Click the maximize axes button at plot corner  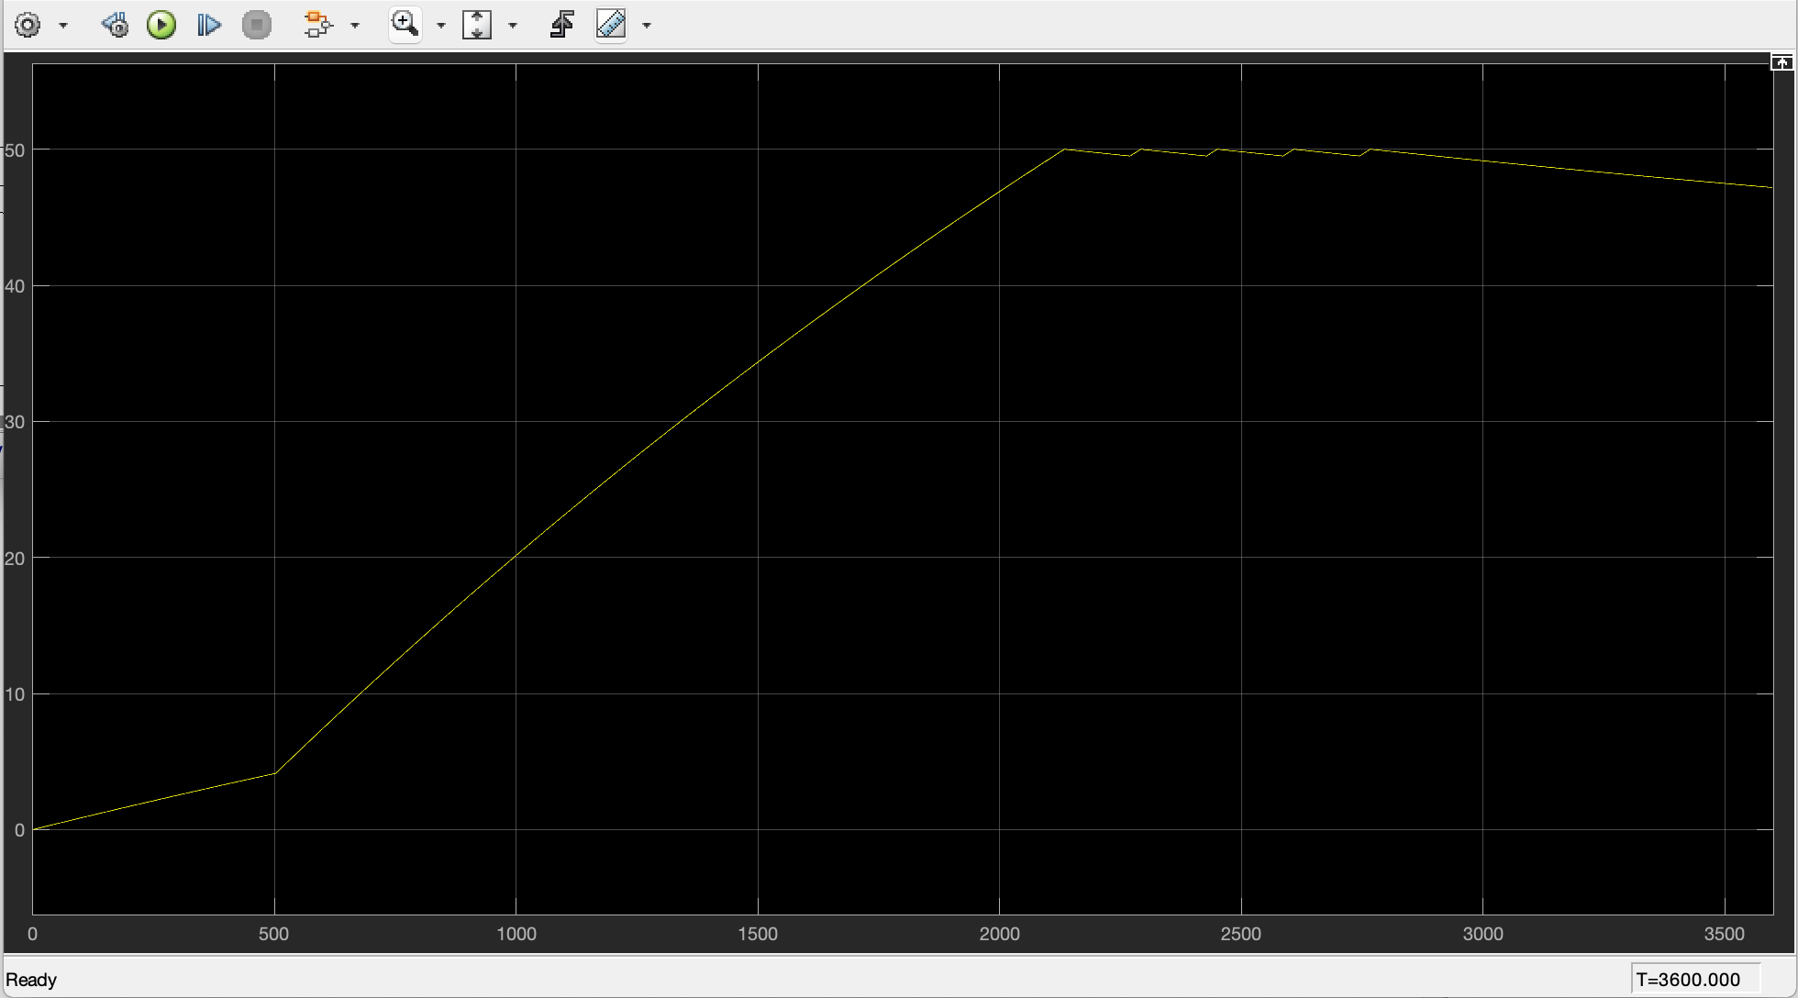click(x=1781, y=62)
